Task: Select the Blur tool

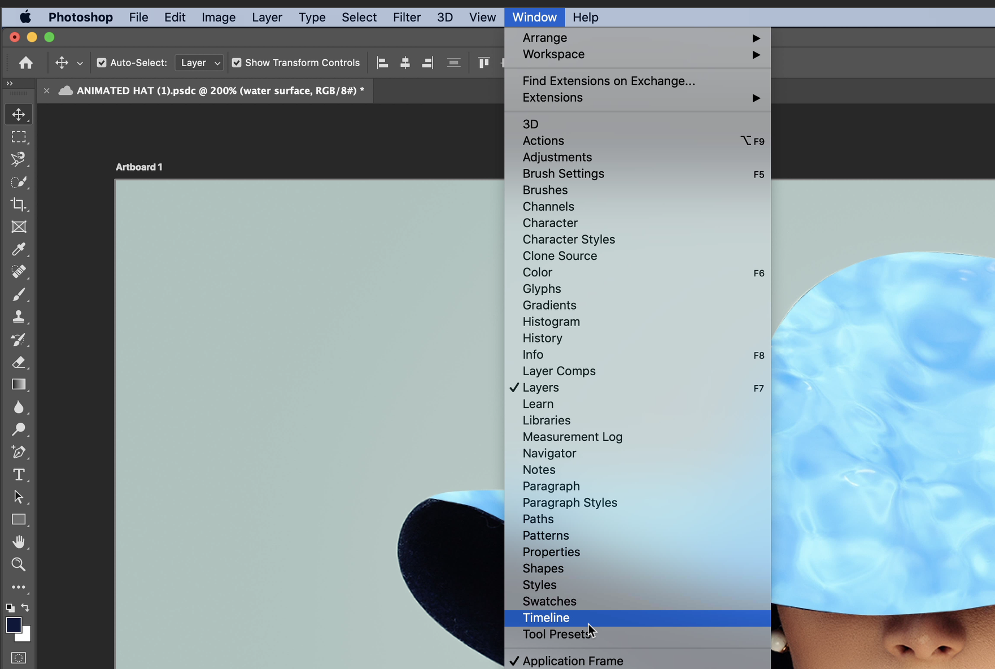Action: pyautogui.click(x=19, y=407)
